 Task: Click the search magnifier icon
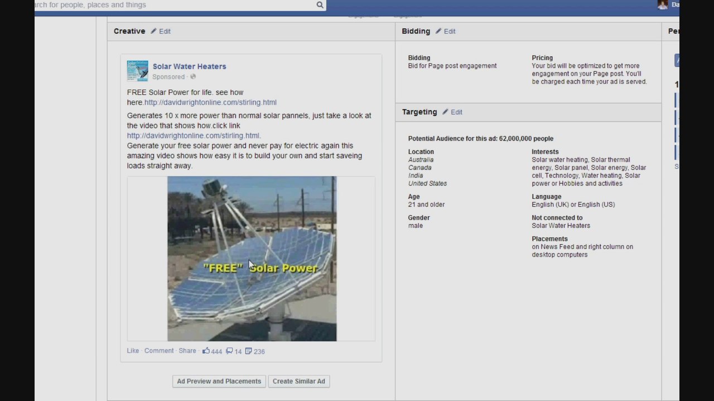[x=320, y=5]
